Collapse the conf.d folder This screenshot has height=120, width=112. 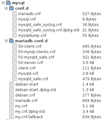point(6,8)
